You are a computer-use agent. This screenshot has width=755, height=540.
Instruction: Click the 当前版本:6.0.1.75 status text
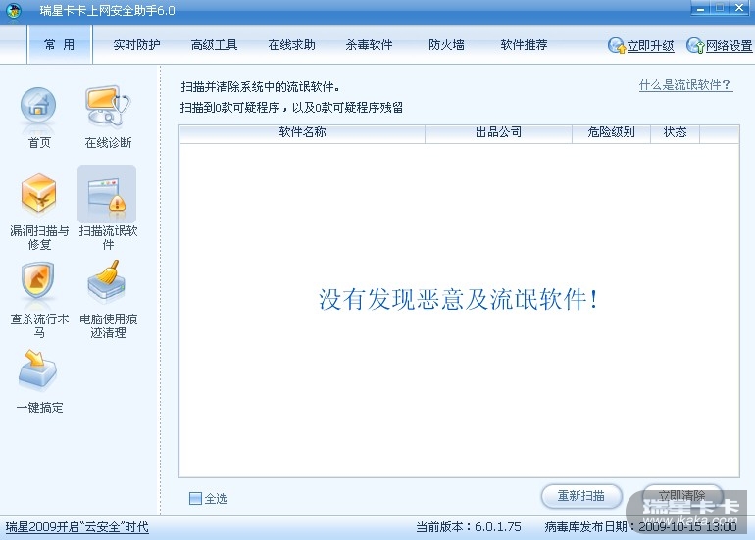469,527
